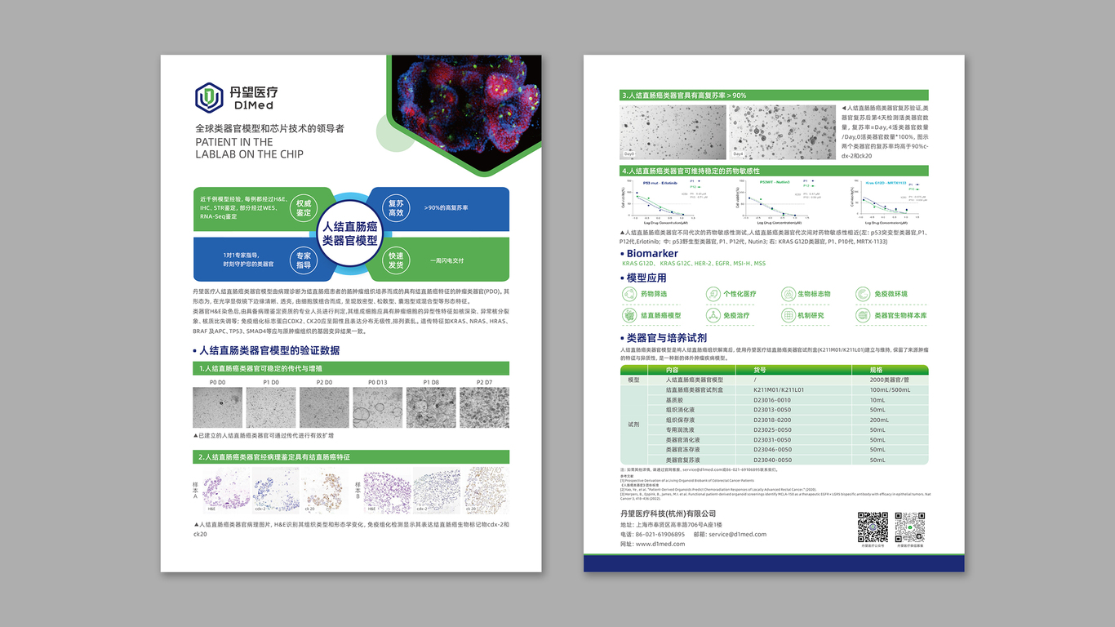This screenshot has width=1115, height=627.
Task: Click the P0 D13 microscope image
Action: pos(377,407)
